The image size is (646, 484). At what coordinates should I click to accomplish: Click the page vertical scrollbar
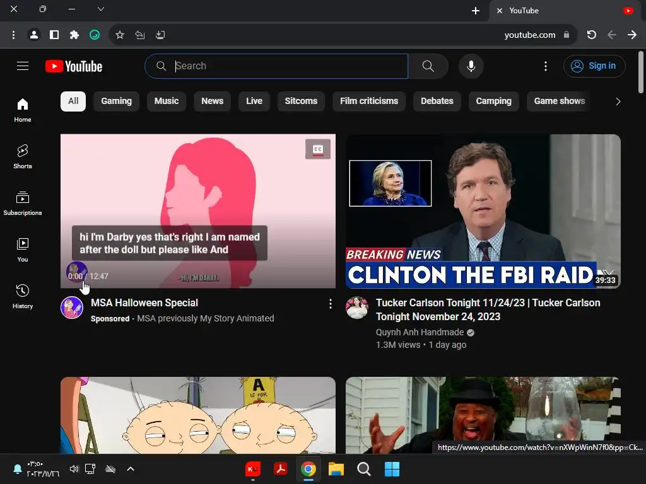[x=641, y=72]
